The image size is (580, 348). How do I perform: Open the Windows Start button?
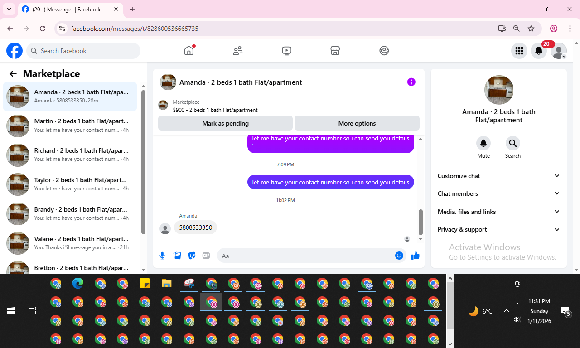[11, 311]
